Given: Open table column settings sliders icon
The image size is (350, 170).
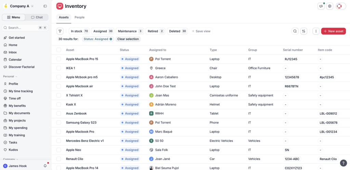Looking at the screenshot, I should (304, 31).
